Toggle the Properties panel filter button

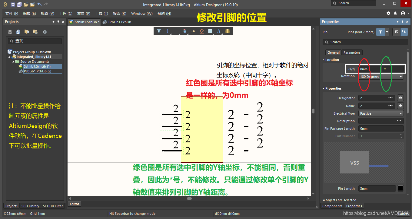380,32
